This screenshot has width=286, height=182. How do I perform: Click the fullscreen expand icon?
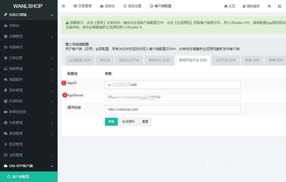[279, 6]
